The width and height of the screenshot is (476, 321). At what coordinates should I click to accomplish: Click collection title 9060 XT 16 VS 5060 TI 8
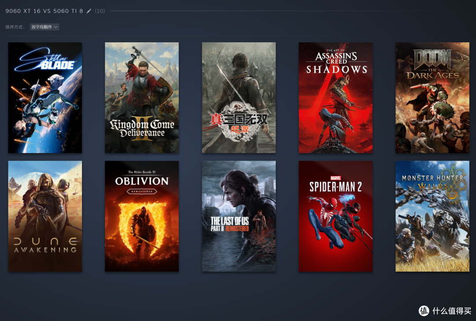tap(44, 11)
